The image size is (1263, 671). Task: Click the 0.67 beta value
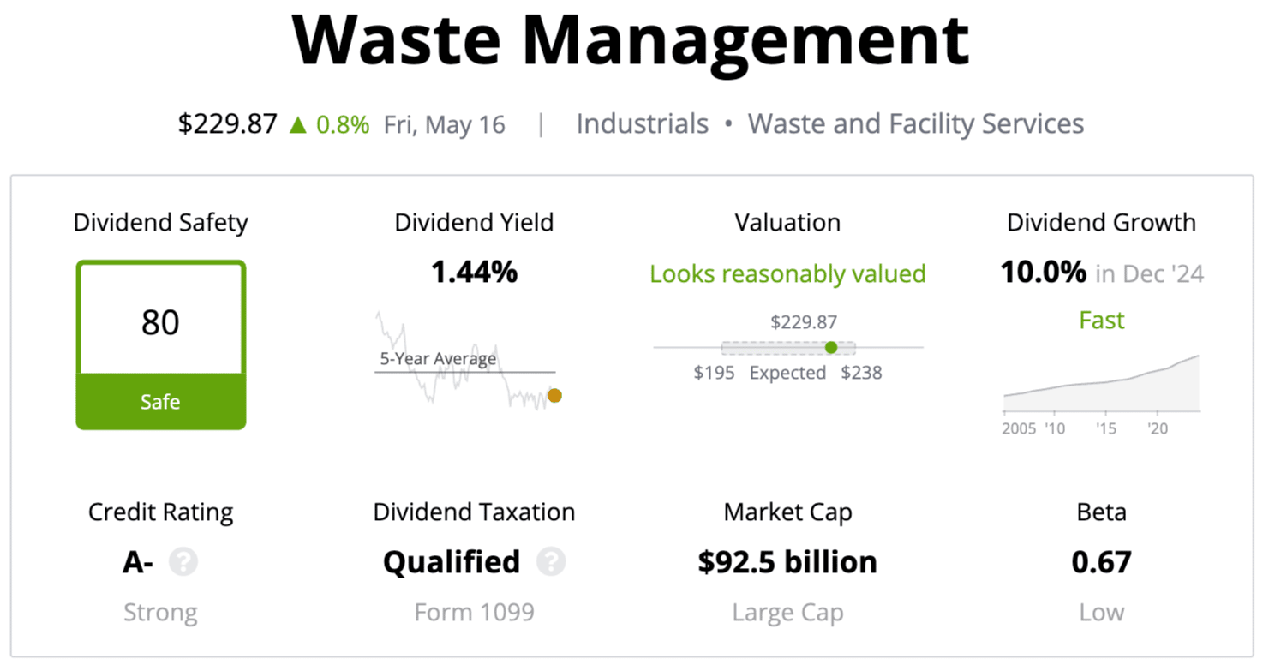click(1102, 562)
